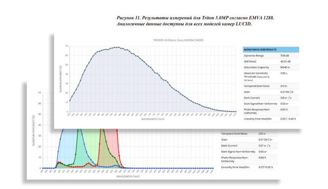Viewport: 328px width, 189px height.
Task: Select "Temporal Dark Noise" in the lower color table
Action: tap(234, 134)
